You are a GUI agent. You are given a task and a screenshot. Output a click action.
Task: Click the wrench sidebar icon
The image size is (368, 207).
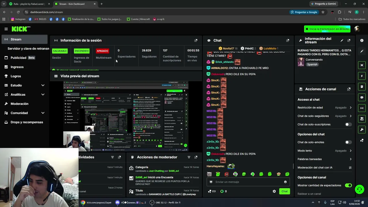click(362, 130)
